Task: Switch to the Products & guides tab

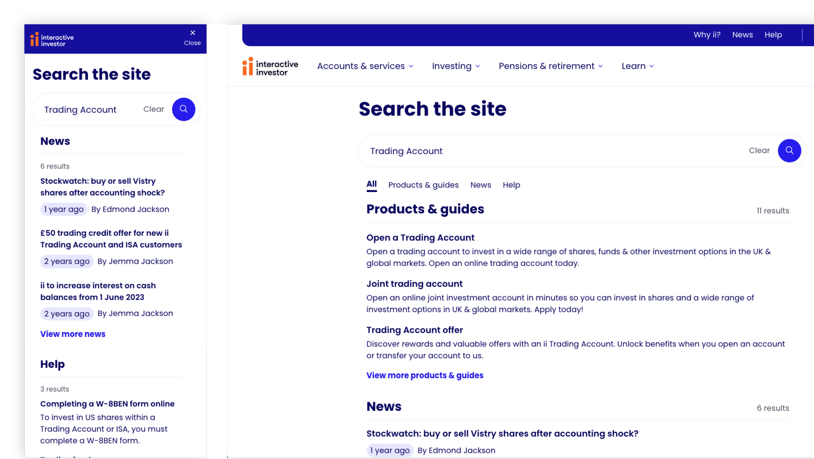Action: tap(423, 185)
